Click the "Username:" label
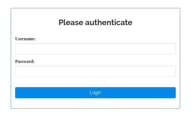The width and height of the screenshot is (192, 120). pos(25,39)
